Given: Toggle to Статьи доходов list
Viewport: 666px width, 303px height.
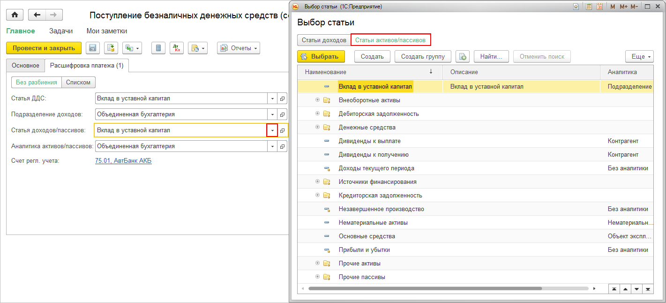Looking at the screenshot, I should click(x=324, y=40).
